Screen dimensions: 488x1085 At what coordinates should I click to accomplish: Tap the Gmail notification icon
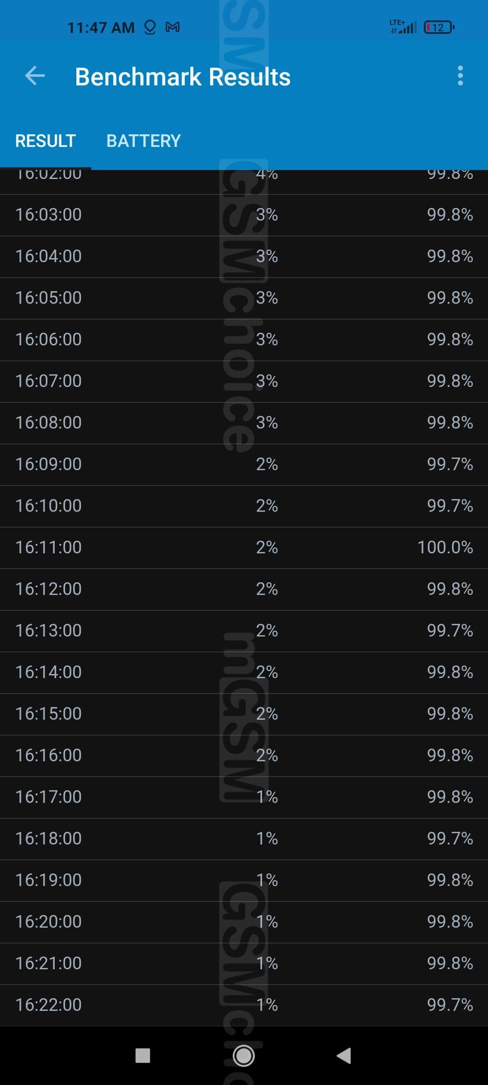tap(173, 27)
